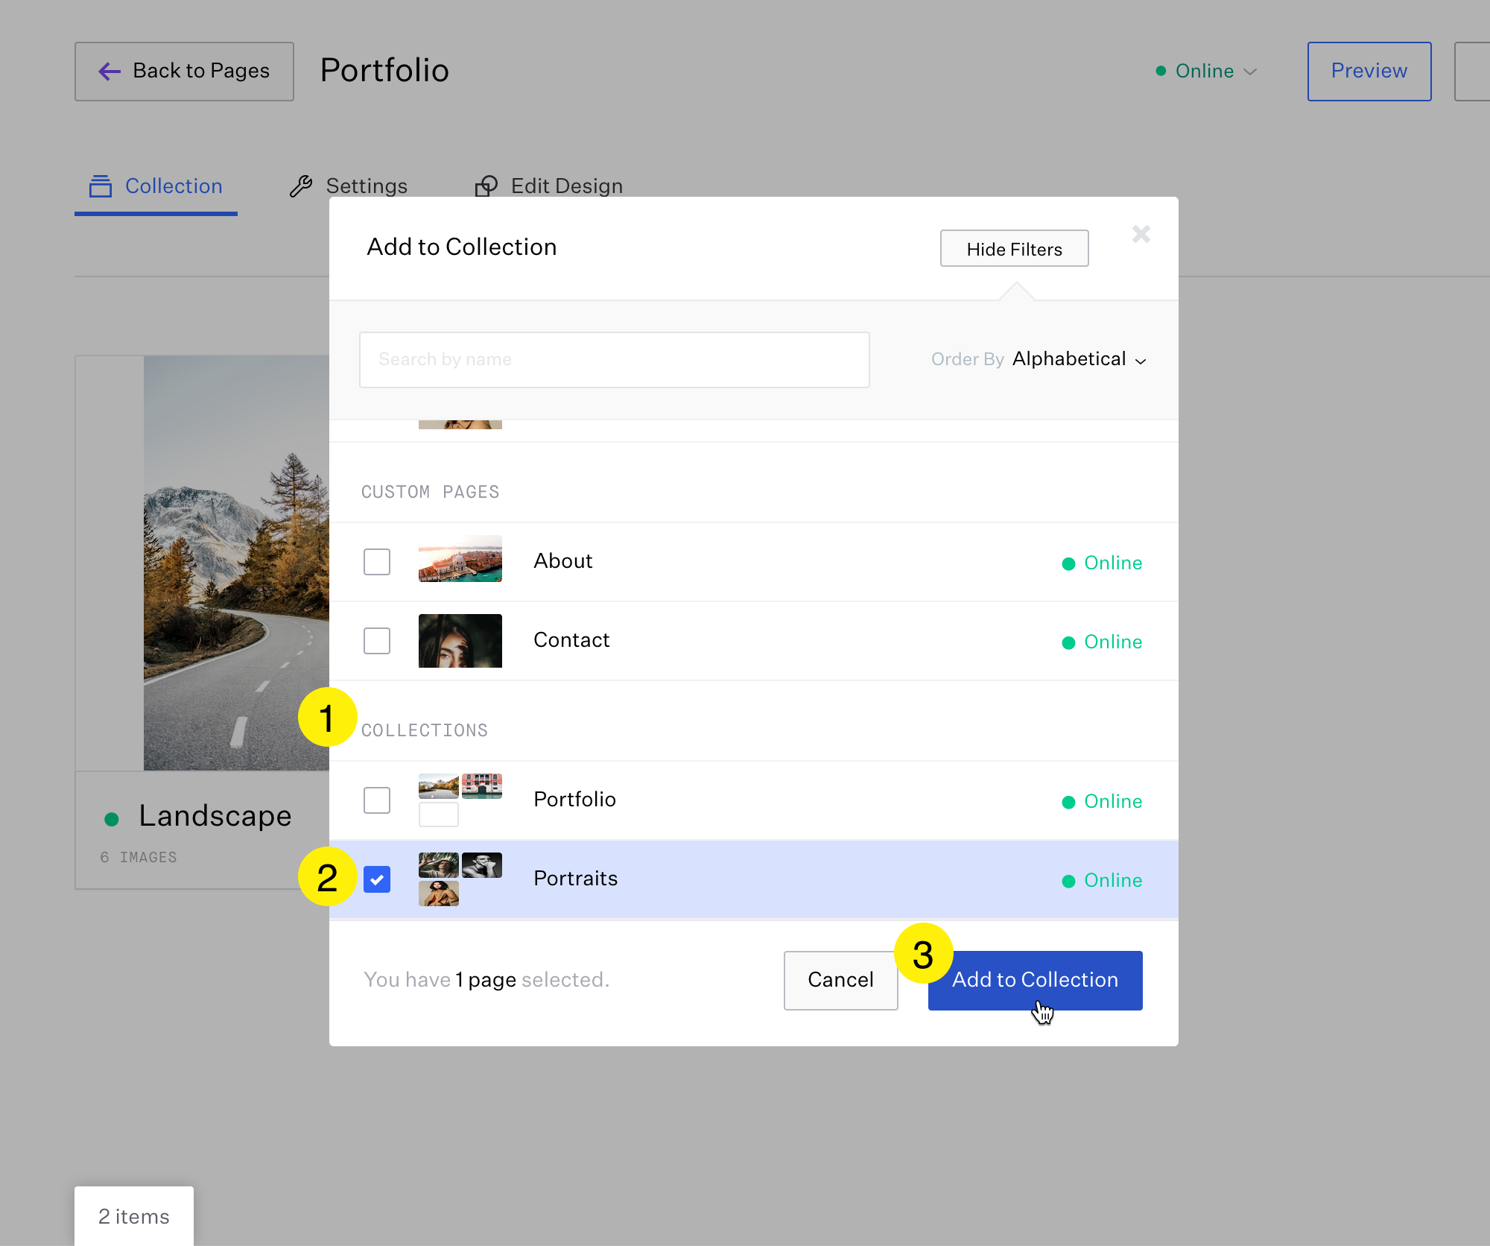The width and height of the screenshot is (1490, 1246).
Task: Switch to the Settings tab
Action: pyautogui.click(x=367, y=186)
